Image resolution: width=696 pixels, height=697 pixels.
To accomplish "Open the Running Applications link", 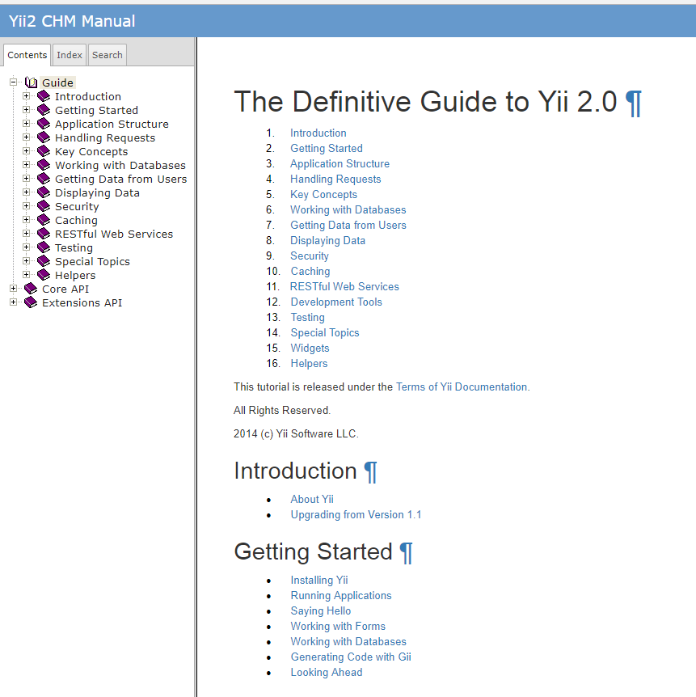I will pos(341,595).
